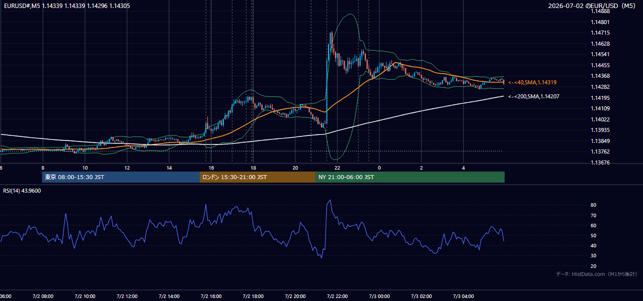Click hour tick 16 under the price chart
The height and width of the screenshot is (301, 643).
(211, 168)
